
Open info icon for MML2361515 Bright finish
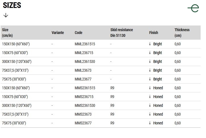pyautogui.click(x=150, y=44)
